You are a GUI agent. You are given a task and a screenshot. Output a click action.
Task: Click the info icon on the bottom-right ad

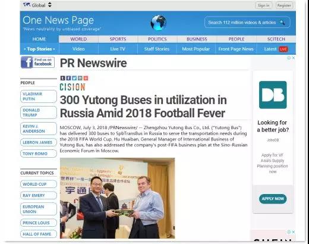click(x=289, y=232)
